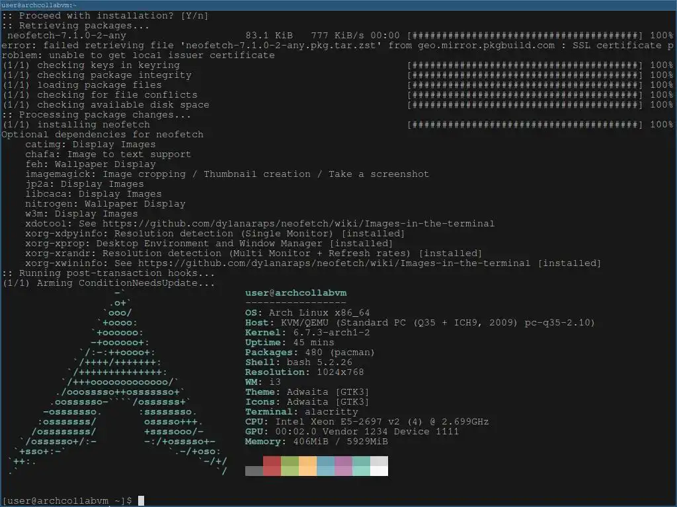Click the 'OS: Arch Linux x86_64' line
The width and height of the screenshot is (677, 507).
pyautogui.click(x=307, y=312)
